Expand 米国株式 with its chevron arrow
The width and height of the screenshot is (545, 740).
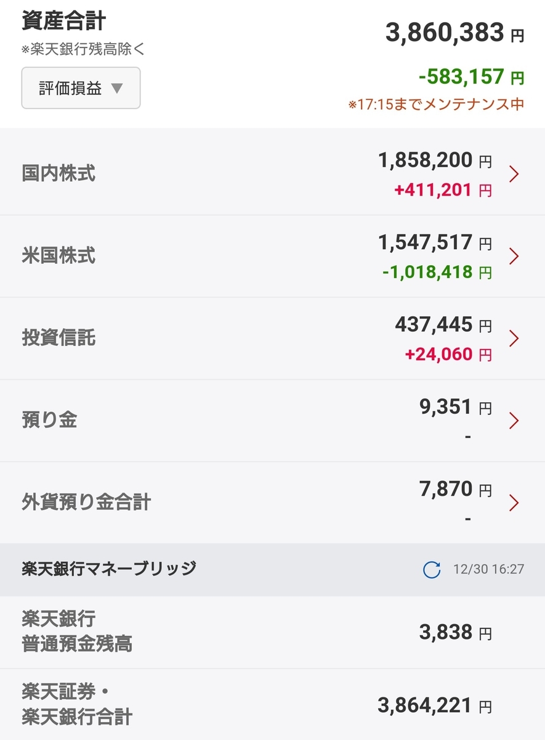(x=514, y=256)
